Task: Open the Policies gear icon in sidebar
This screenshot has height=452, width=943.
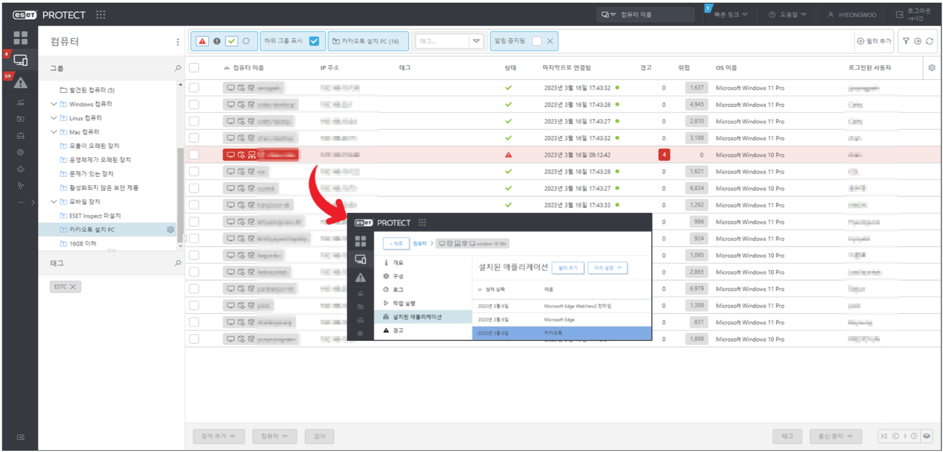Action: [x=20, y=152]
